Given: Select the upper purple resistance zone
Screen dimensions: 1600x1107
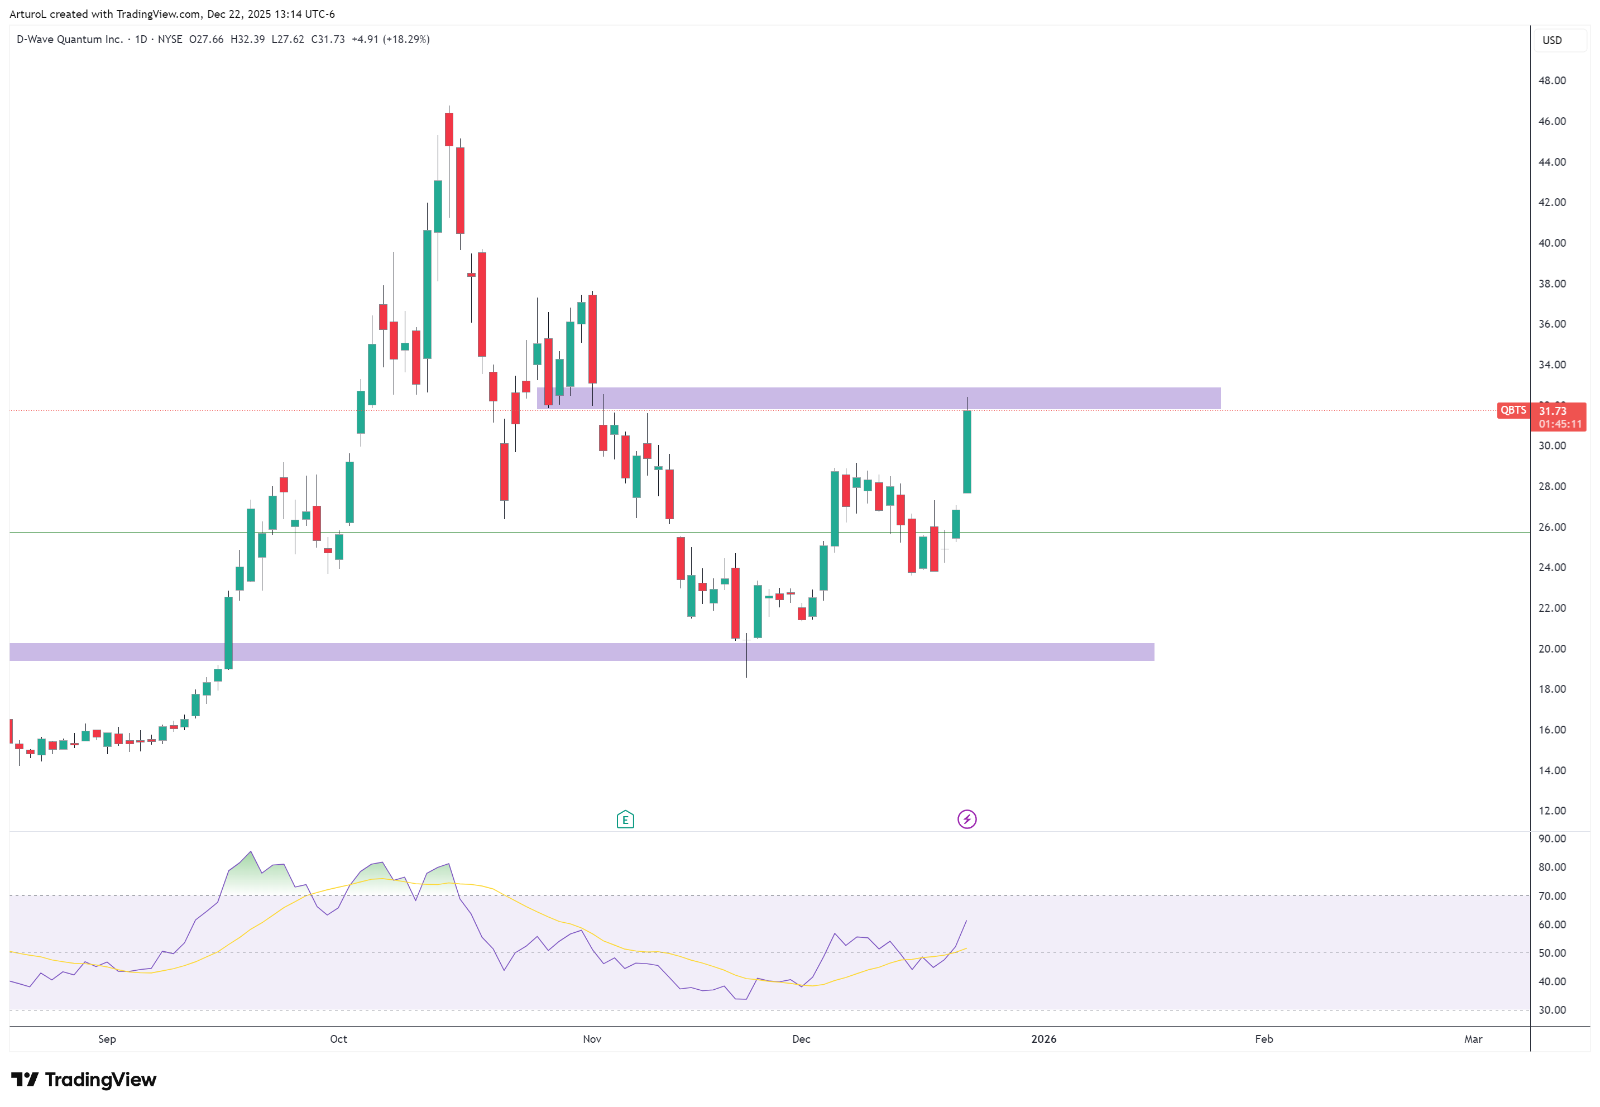Looking at the screenshot, I should (x=879, y=398).
